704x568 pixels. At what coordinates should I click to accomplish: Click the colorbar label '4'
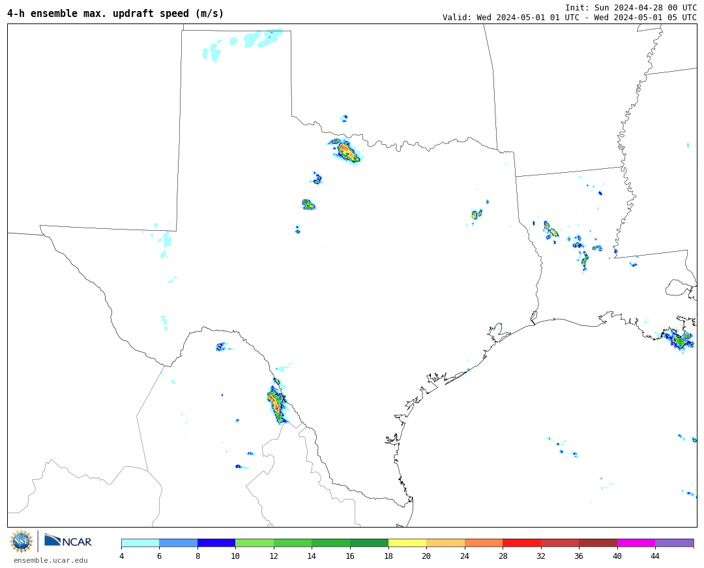(122, 556)
